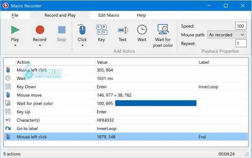Click the red Record icon

coord(40,30)
